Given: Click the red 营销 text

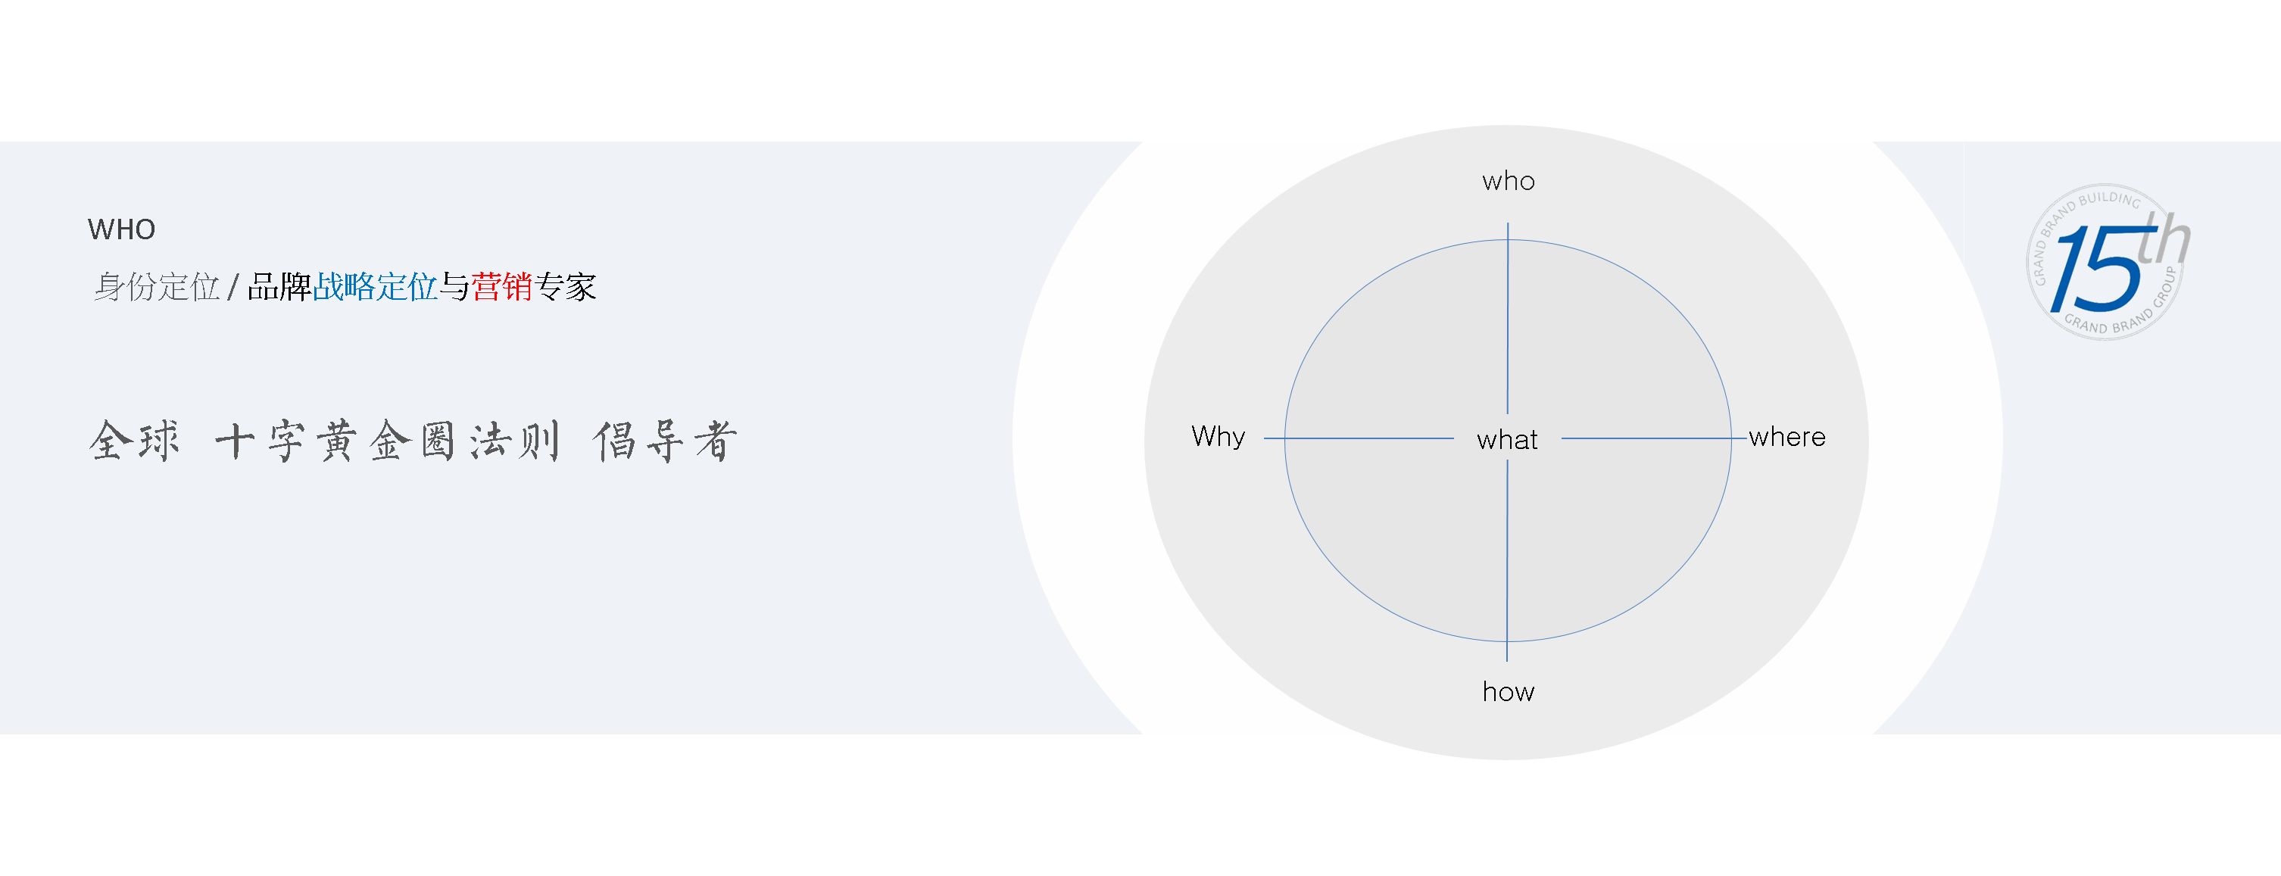Looking at the screenshot, I should tap(501, 287).
